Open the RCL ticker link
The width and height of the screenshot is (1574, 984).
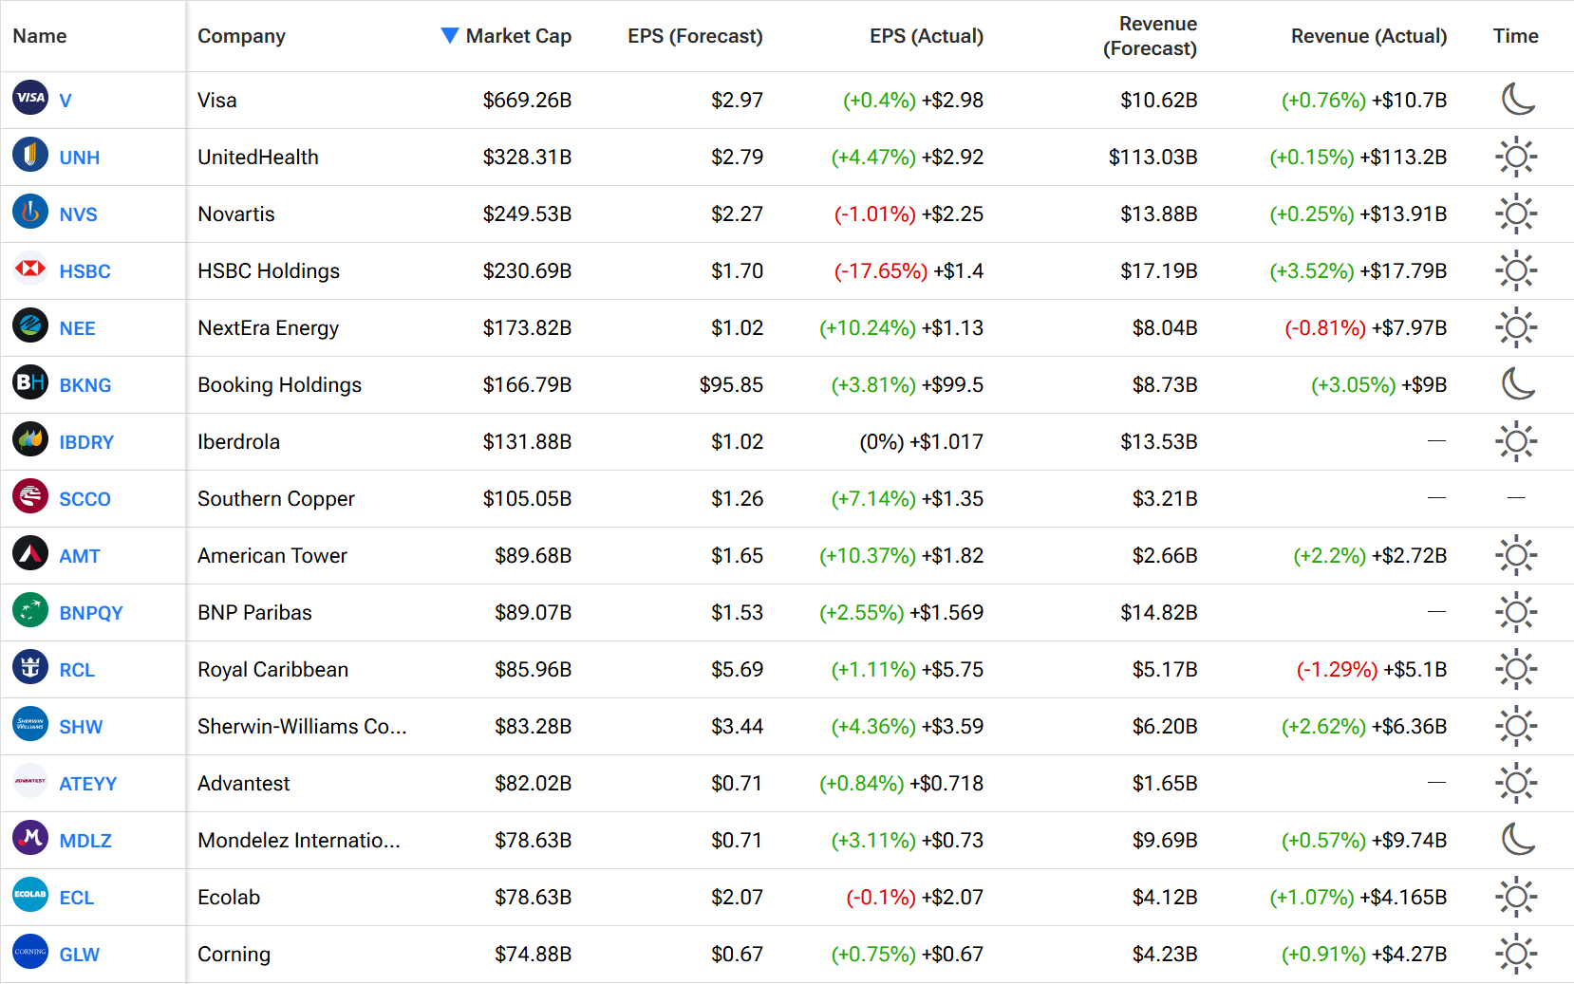click(77, 670)
